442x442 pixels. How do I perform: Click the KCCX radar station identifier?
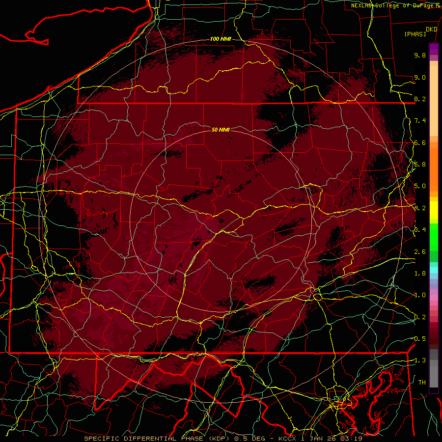[x=287, y=439]
